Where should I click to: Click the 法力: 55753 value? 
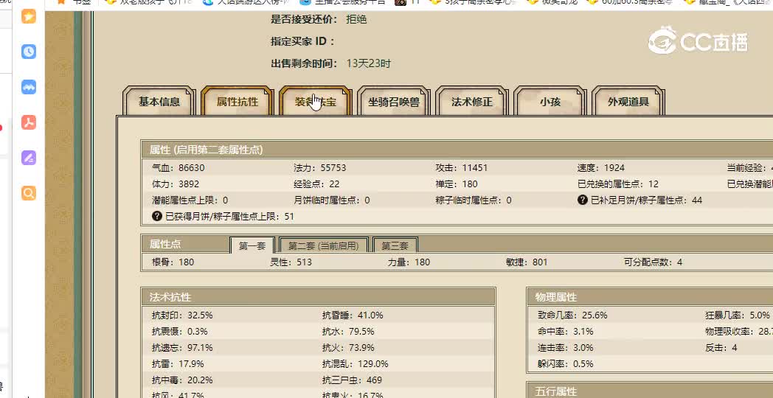(320, 168)
